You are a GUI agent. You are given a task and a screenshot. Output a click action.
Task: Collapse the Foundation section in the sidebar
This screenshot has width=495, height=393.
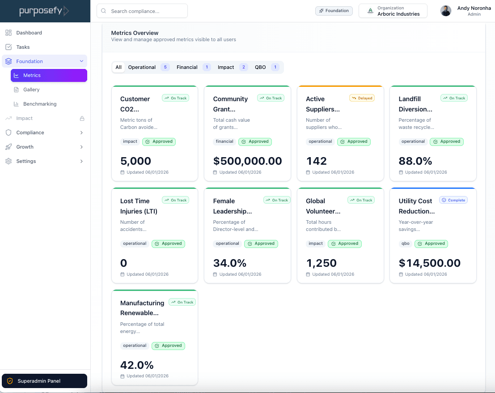(x=81, y=61)
